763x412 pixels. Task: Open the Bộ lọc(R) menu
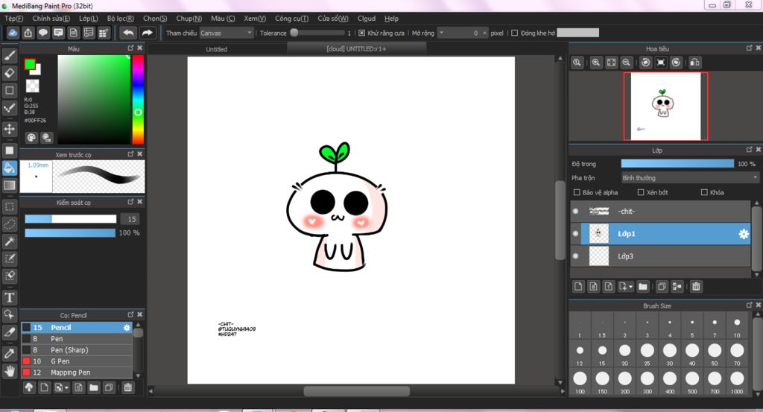(x=120, y=19)
